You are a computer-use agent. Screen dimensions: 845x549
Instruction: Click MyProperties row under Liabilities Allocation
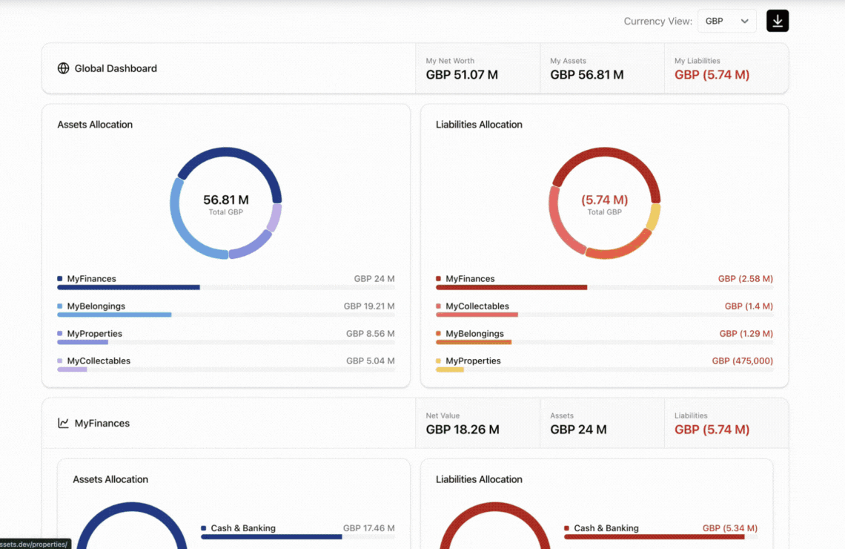pyautogui.click(x=605, y=364)
